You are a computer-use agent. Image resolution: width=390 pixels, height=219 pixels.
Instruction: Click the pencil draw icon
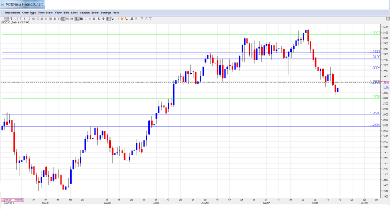tap(118, 19)
